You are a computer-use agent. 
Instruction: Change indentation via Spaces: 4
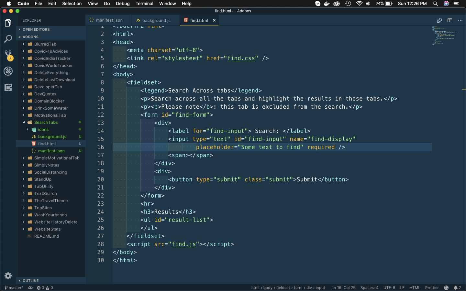click(x=369, y=288)
